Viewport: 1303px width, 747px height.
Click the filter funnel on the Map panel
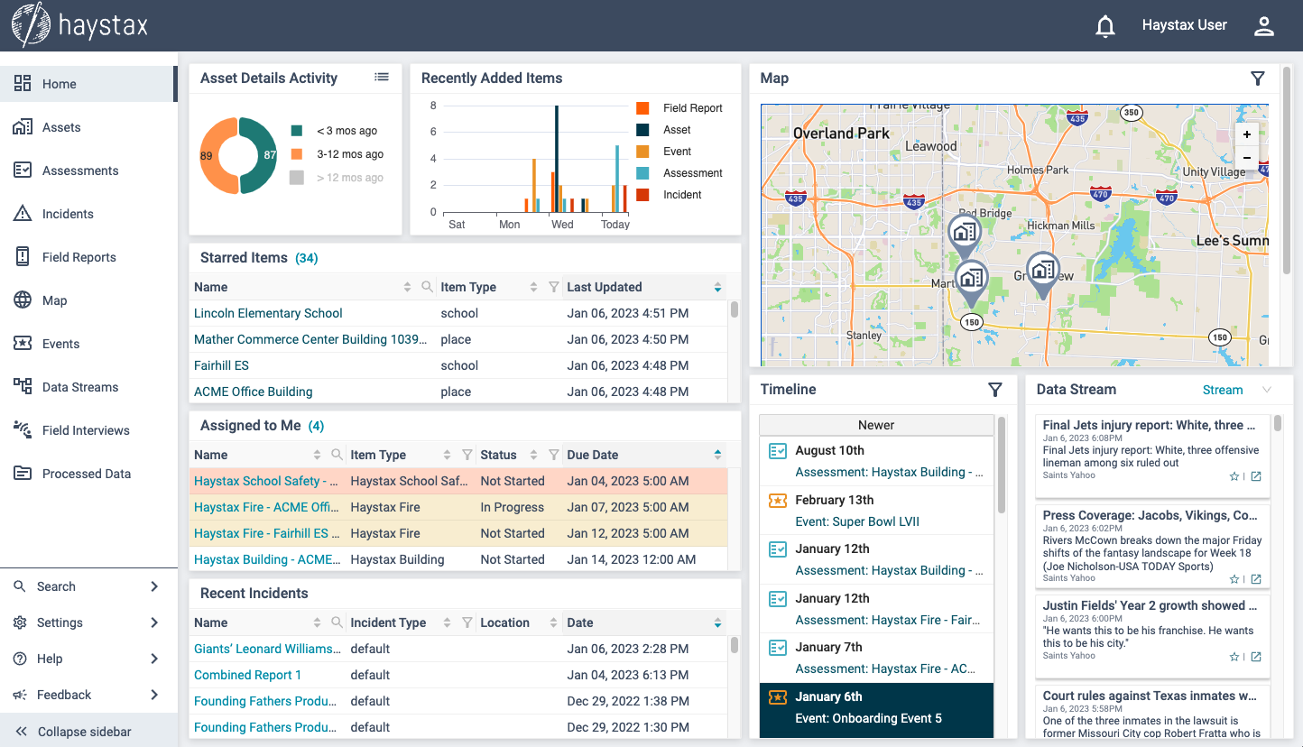click(x=1258, y=78)
